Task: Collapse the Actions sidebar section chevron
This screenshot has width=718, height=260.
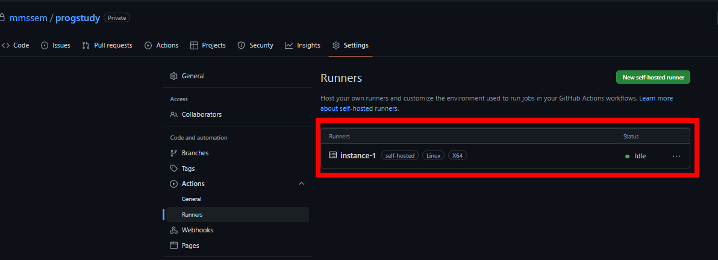Action: tap(301, 184)
